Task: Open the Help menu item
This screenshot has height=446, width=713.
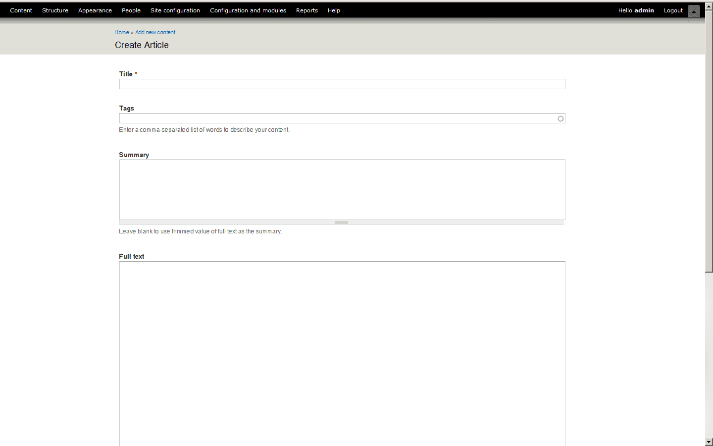Action: coord(334,10)
